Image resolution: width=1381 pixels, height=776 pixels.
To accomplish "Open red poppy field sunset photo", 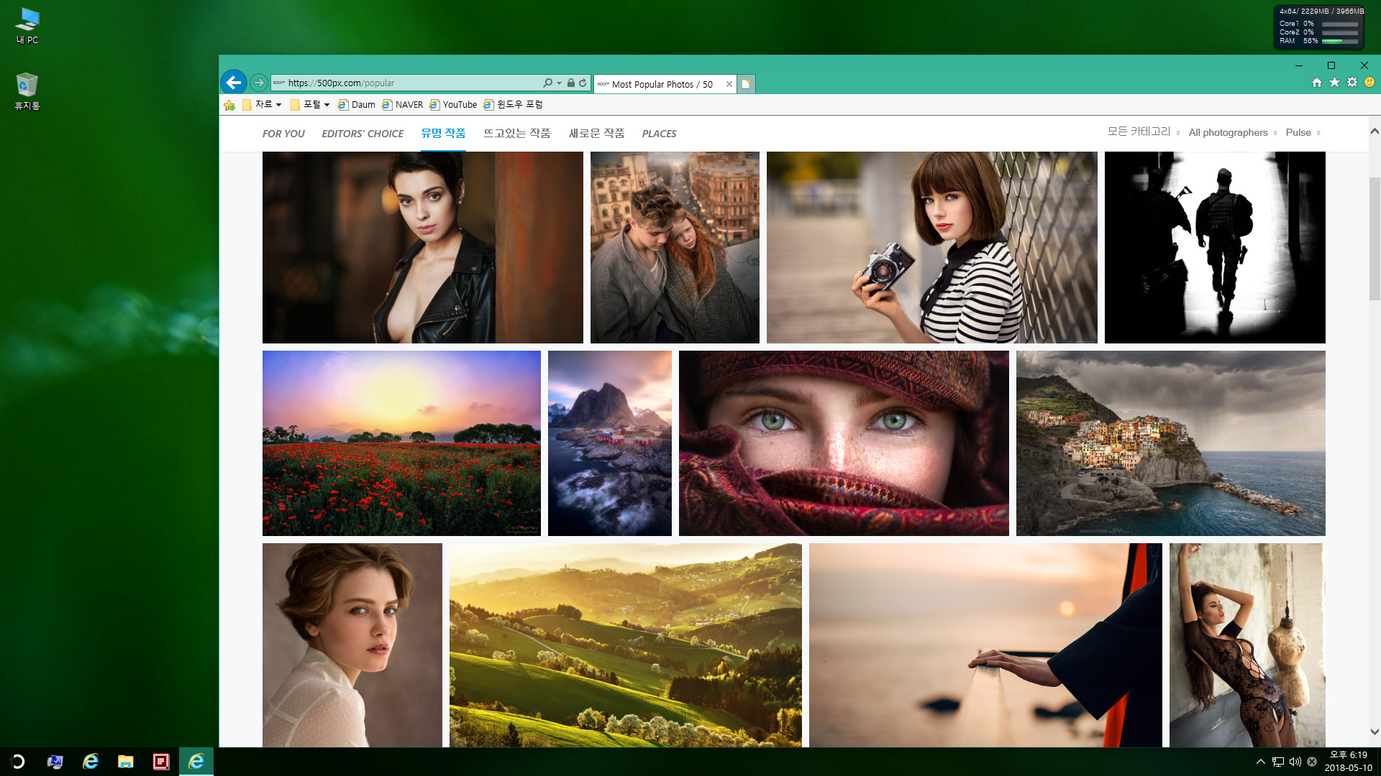I will pyautogui.click(x=401, y=443).
